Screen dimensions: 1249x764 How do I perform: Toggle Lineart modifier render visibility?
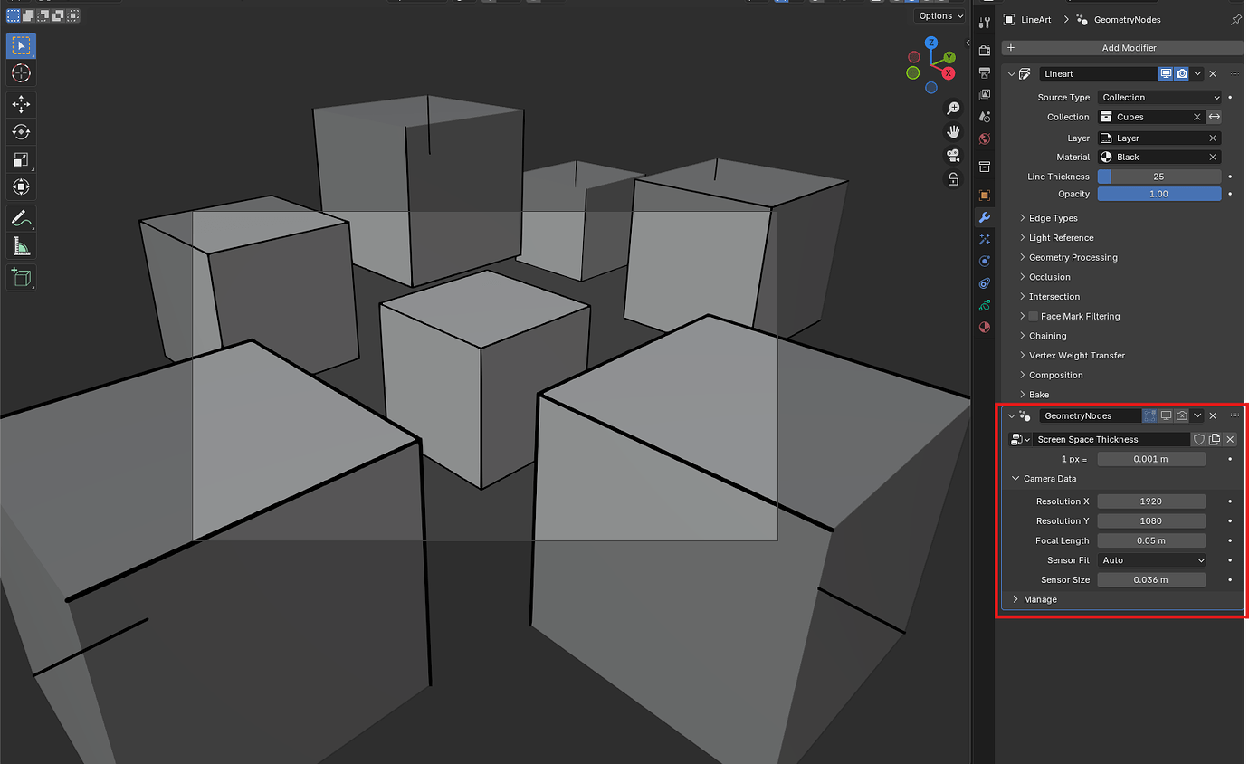tap(1181, 73)
